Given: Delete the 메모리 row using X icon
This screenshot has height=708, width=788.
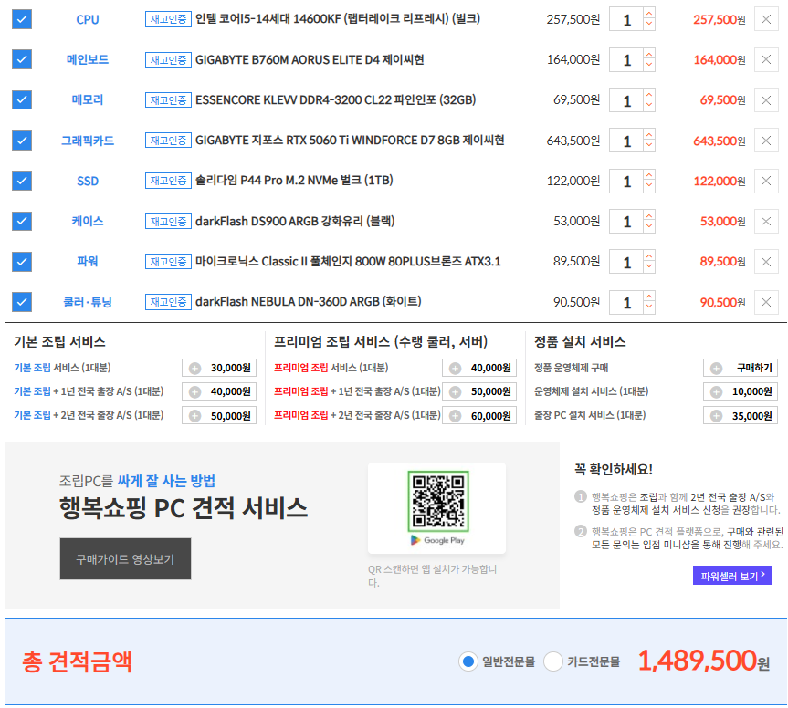Looking at the screenshot, I should [766, 100].
